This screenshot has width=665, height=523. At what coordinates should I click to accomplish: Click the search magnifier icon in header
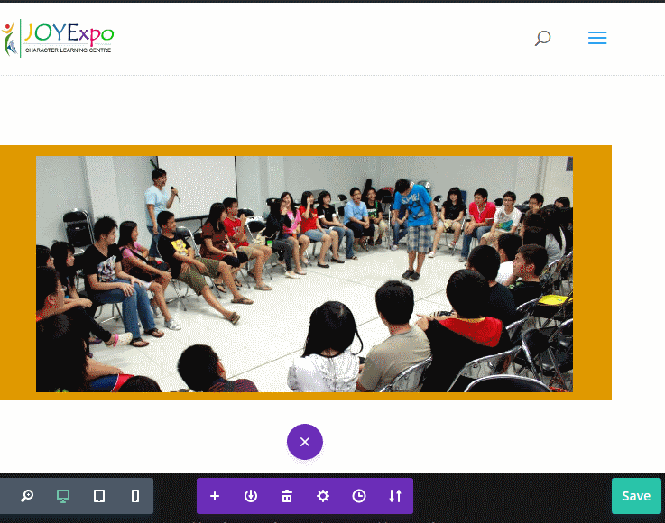pyautogui.click(x=542, y=38)
